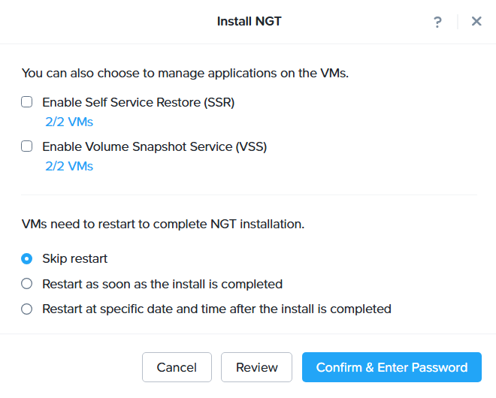The image size is (496, 398).
Task: Pick the restart at specific date and time radio
Action: (x=27, y=309)
